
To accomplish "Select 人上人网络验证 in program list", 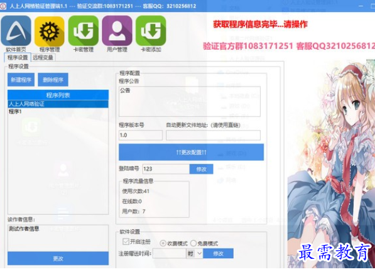I will pos(58,104).
